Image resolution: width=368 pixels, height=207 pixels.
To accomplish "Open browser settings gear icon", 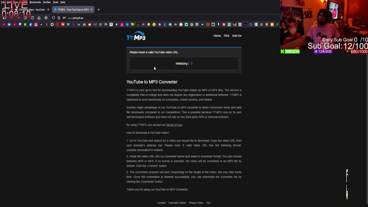I will pos(46,18).
